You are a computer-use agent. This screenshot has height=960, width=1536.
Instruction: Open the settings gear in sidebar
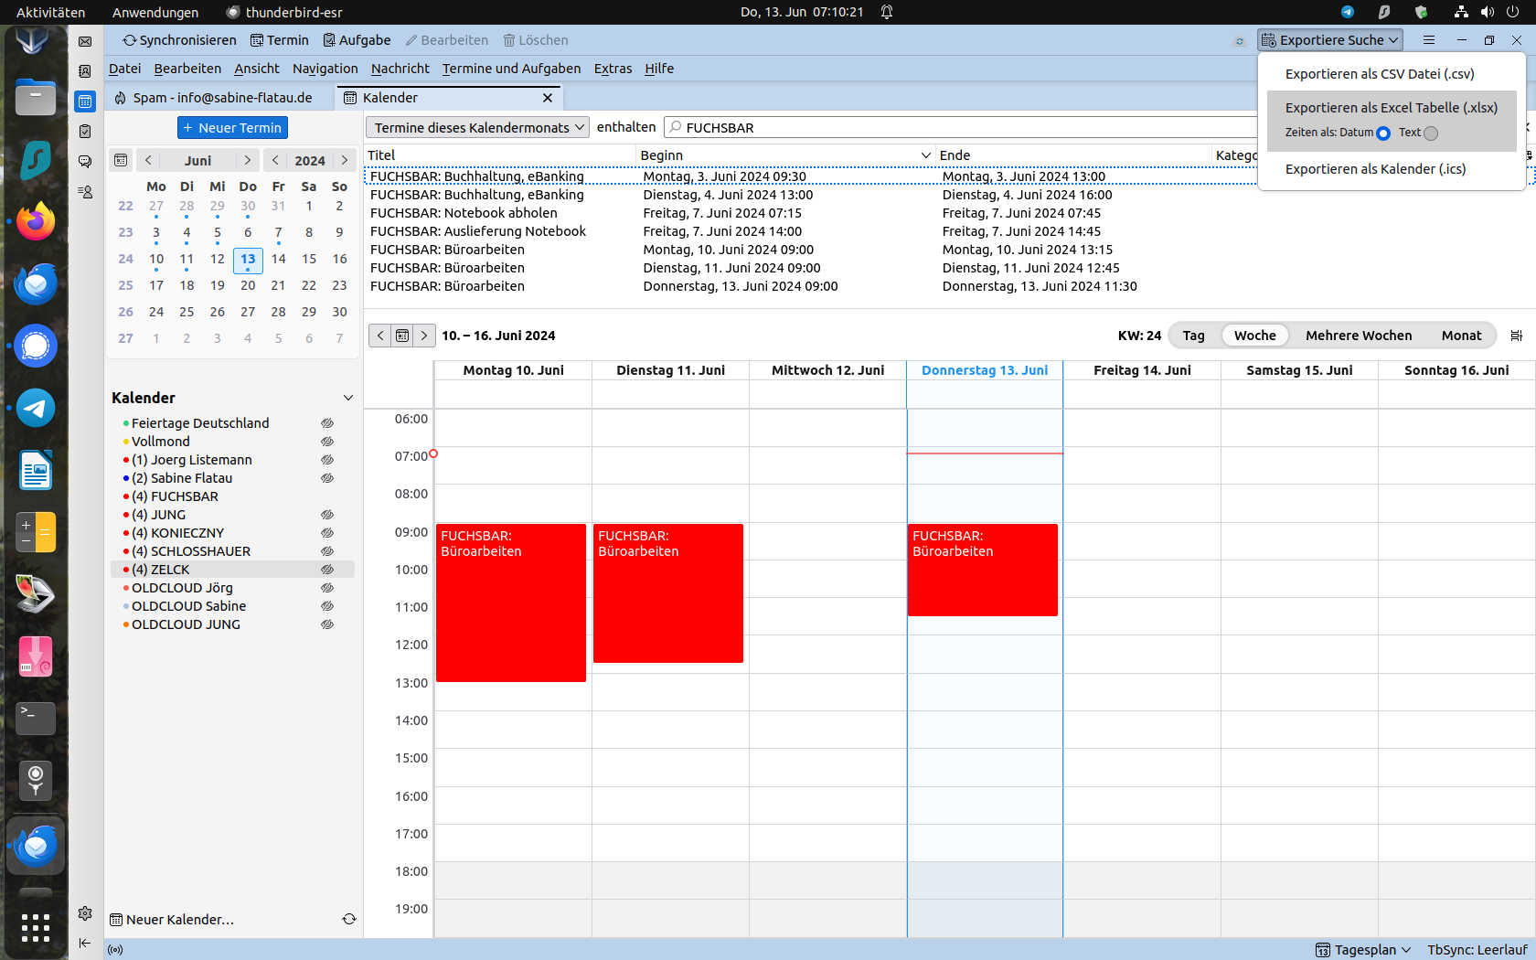(85, 913)
